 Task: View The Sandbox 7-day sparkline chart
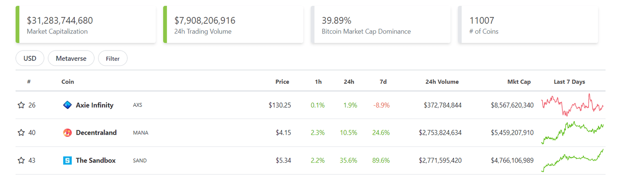572,161
